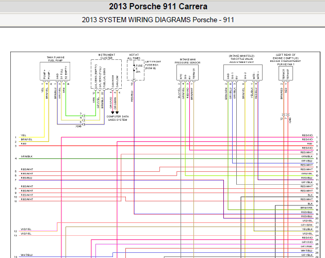325x258 pixels.
Task: Click the "S2 EMPTY" terminal in fuel pump box
Action: tap(66, 73)
